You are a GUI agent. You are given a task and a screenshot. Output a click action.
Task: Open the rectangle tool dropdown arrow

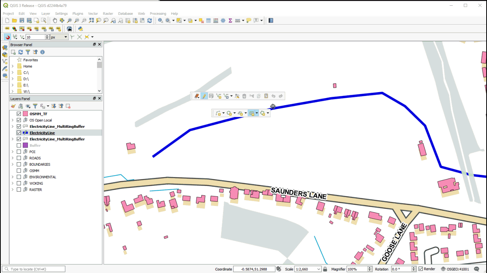(257, 113)
